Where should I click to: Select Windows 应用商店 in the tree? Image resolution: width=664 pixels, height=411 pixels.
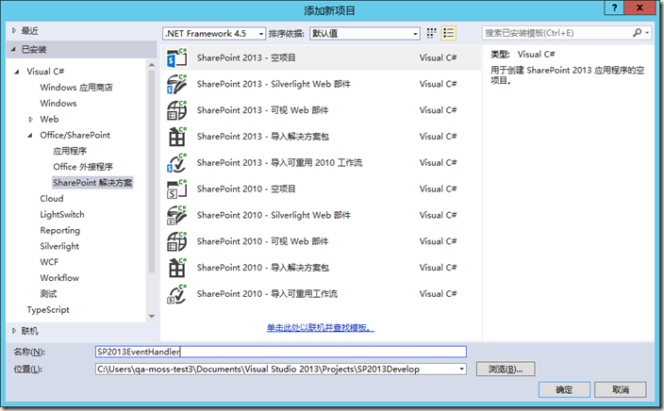click(76, 87)
